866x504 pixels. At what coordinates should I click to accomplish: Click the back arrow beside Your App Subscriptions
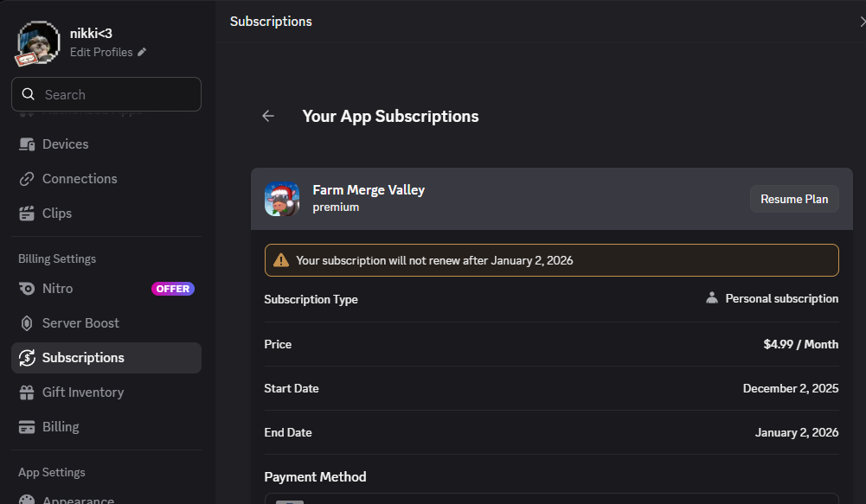(x=268, y=116)
